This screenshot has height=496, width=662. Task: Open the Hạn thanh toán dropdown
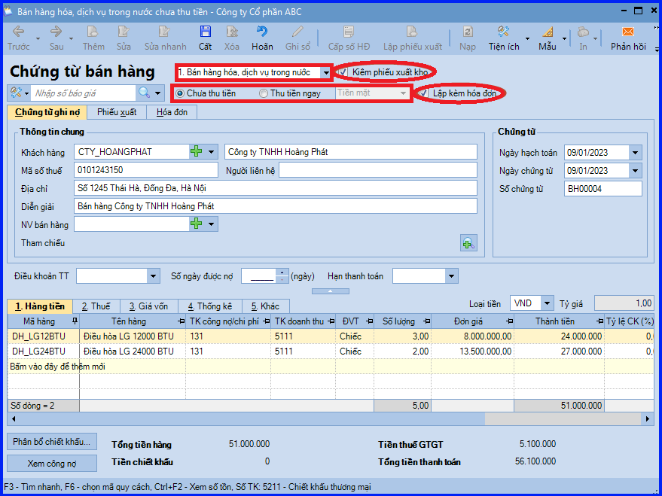[x=451, y=276]
